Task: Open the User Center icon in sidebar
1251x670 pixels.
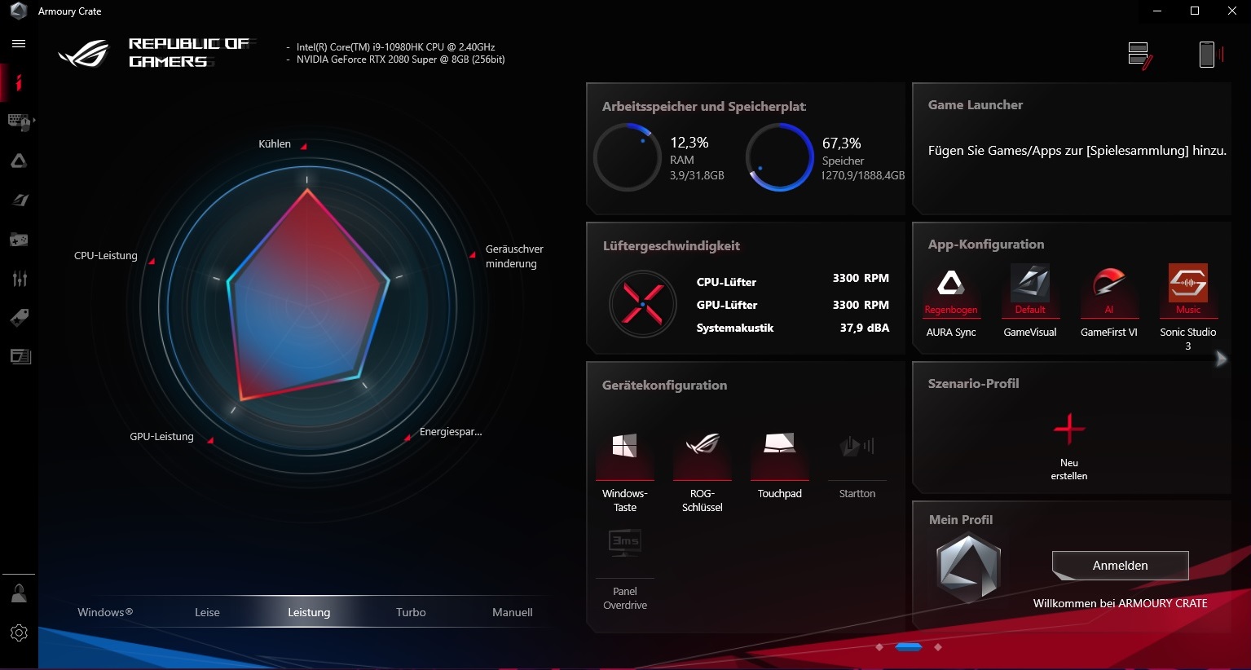Action: click(x=19, y=593)
